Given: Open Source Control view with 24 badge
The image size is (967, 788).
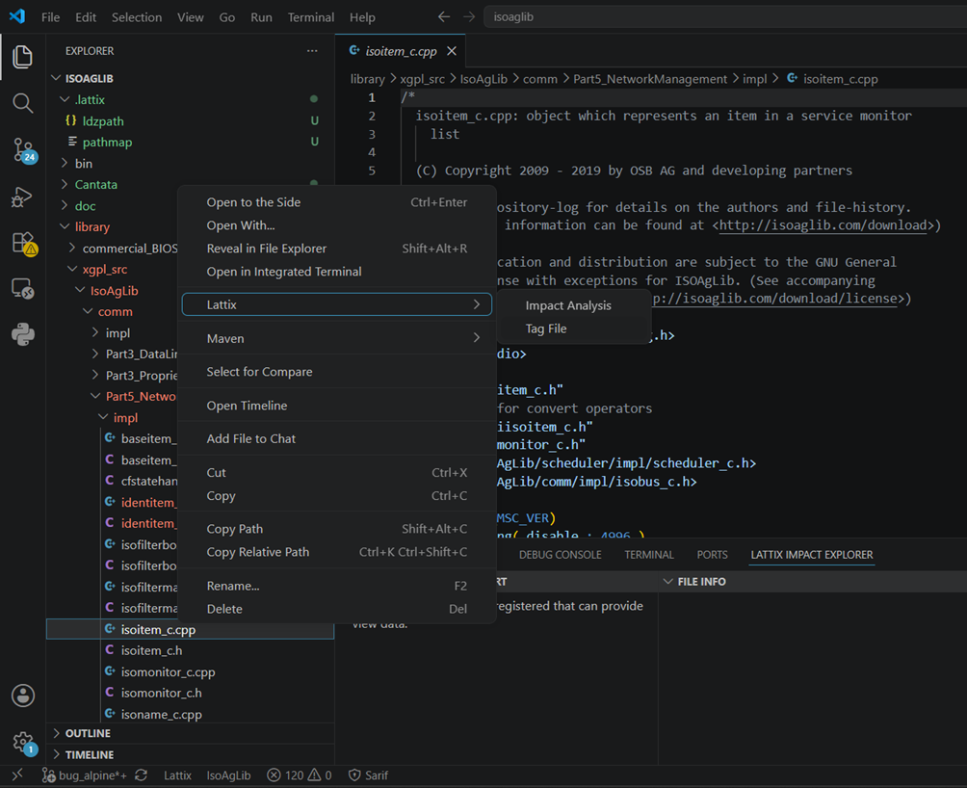Looking at the screenshot, I should coord(24,150).
